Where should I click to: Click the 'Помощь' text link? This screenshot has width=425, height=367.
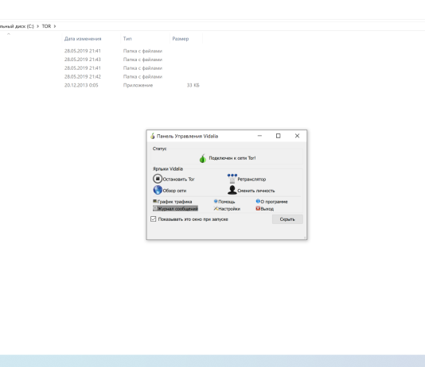227,202
